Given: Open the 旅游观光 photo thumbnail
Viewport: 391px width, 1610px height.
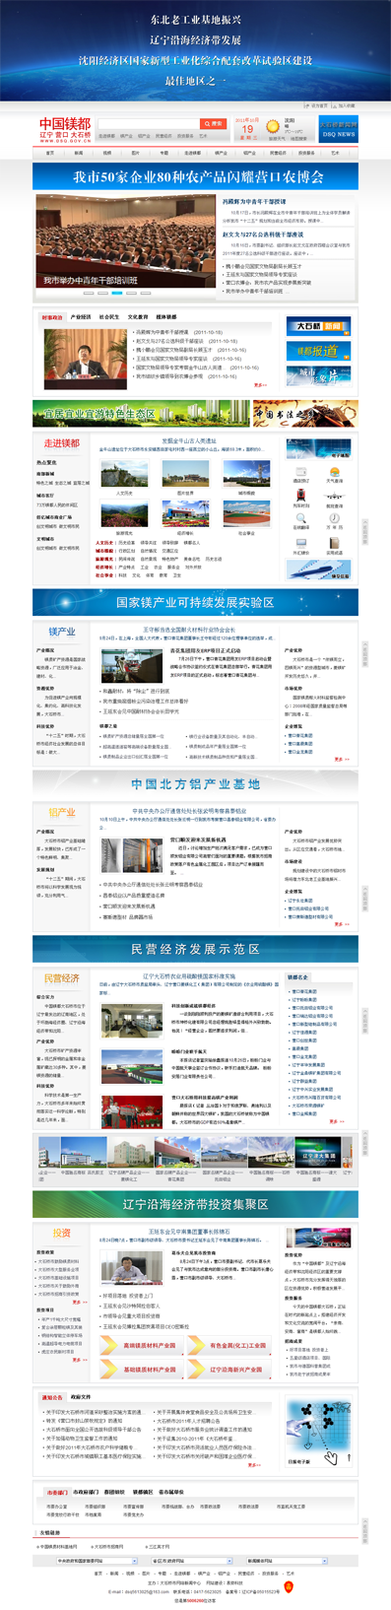Looking at the screenshot, I should [124, 514].
